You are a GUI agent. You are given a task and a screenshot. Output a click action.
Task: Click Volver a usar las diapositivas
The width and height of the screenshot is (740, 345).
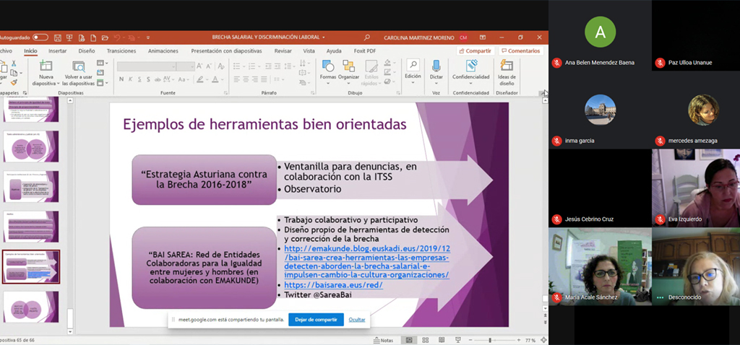pyautogui.click(x=79, y=66)
